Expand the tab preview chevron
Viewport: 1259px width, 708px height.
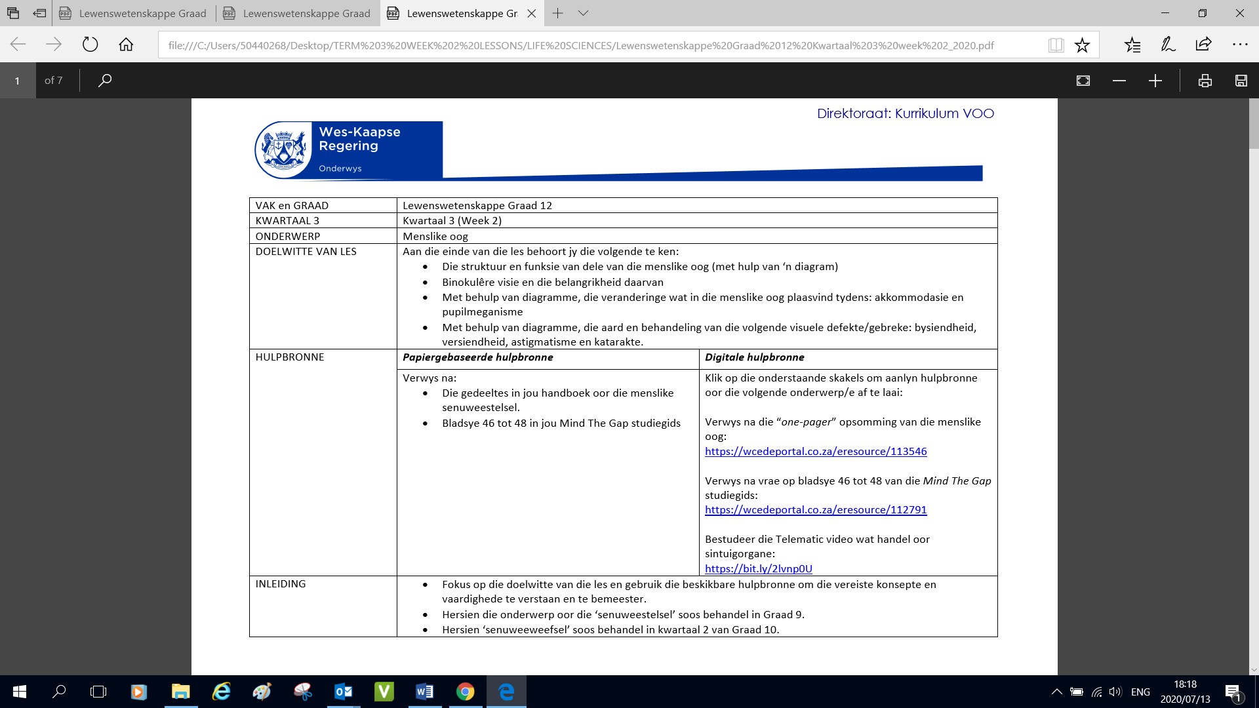pos(583,13)
